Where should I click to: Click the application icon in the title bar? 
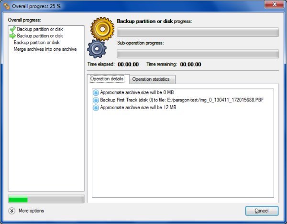(x=7, y=6)
